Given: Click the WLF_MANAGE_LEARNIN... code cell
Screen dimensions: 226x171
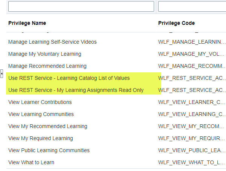Looking at the screenshot, I should 192,42.
